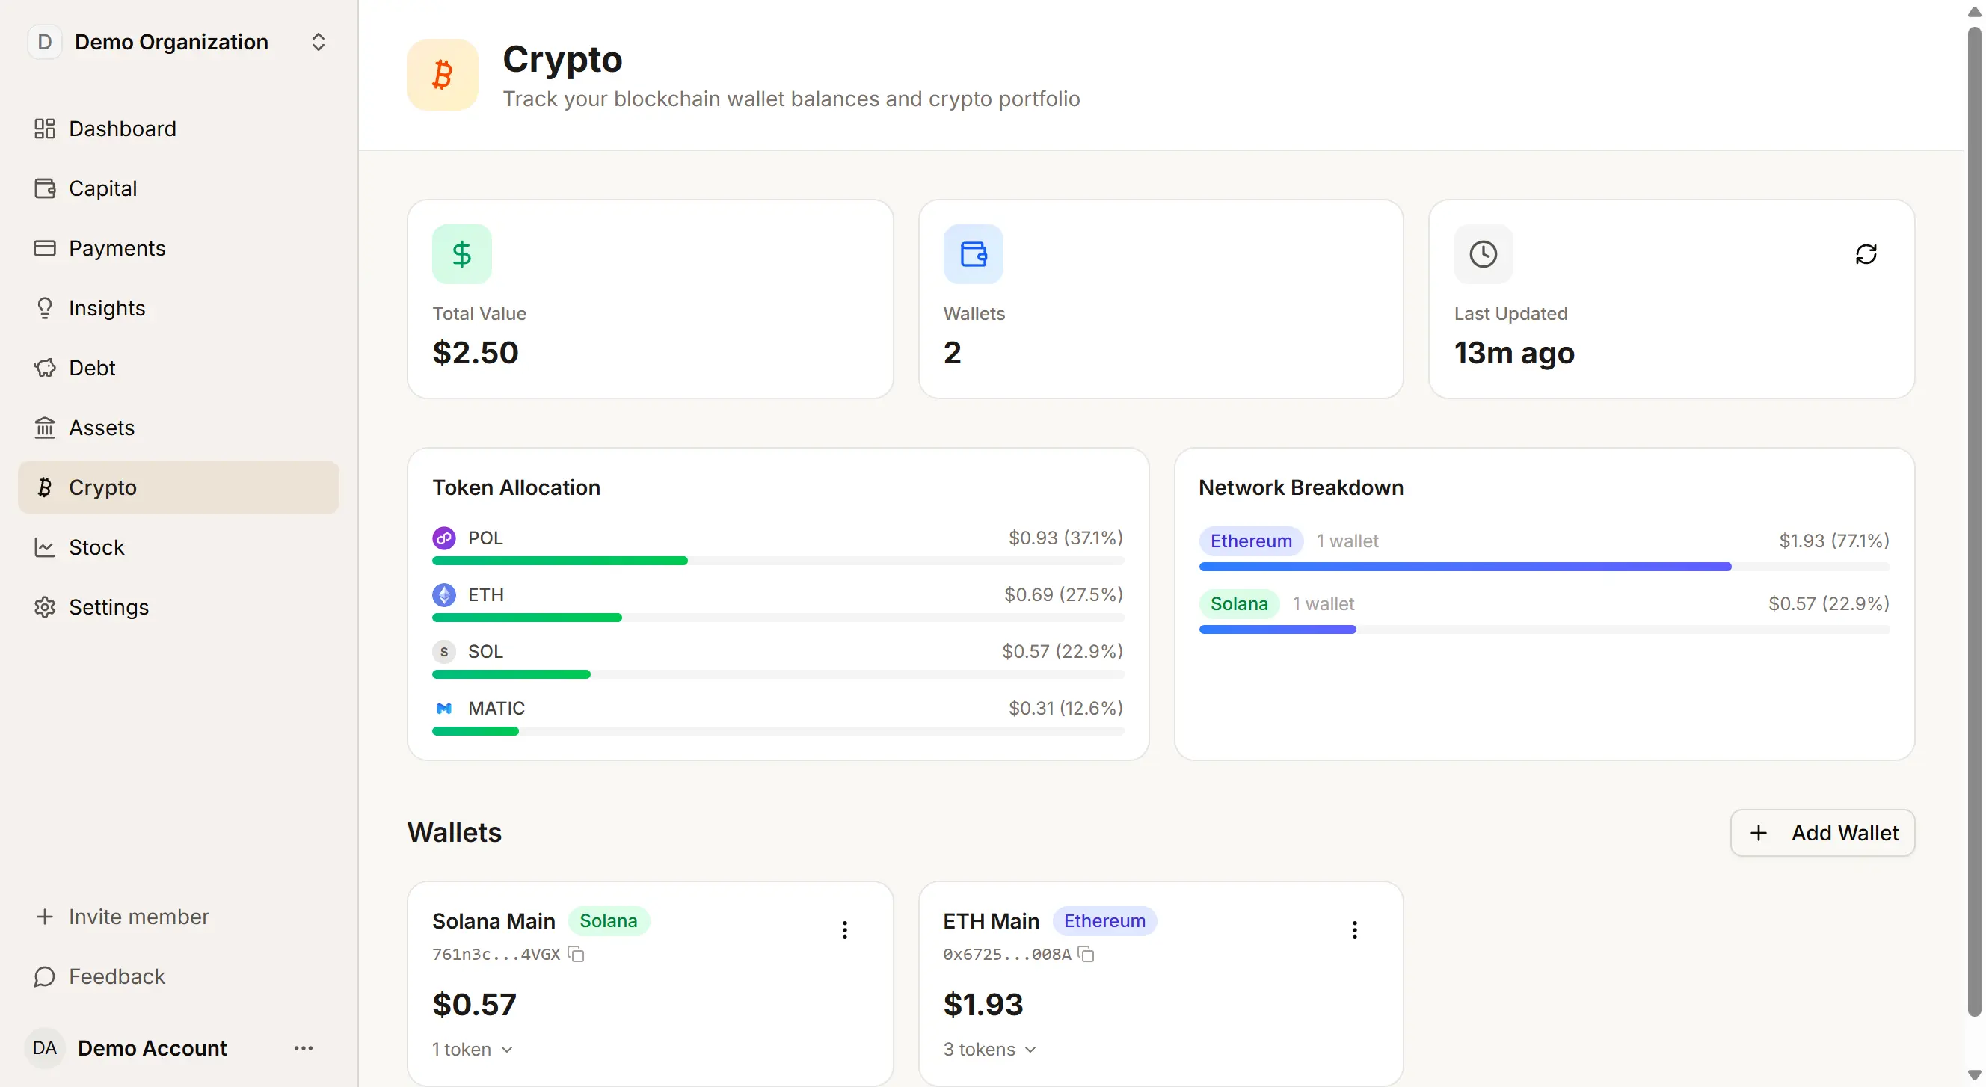Click the Ethereum tag on ETH Main
The height and width of the screenshot is (1087, 1986).
point(1104,921)
